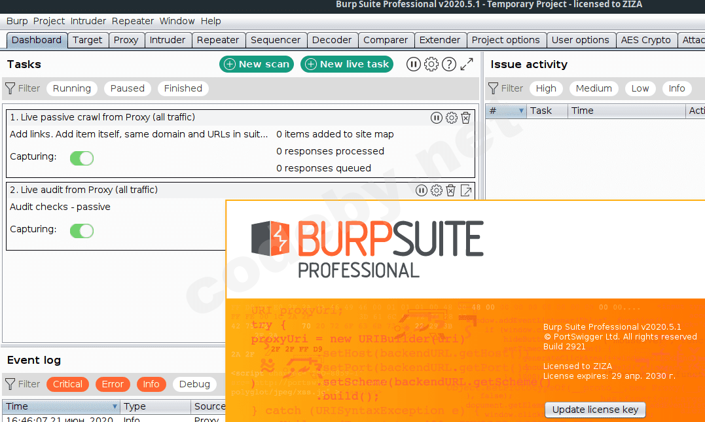The image size is (705, 422).
Task: Toggle the High severity issue filter
Action: (x=546, y=88)
